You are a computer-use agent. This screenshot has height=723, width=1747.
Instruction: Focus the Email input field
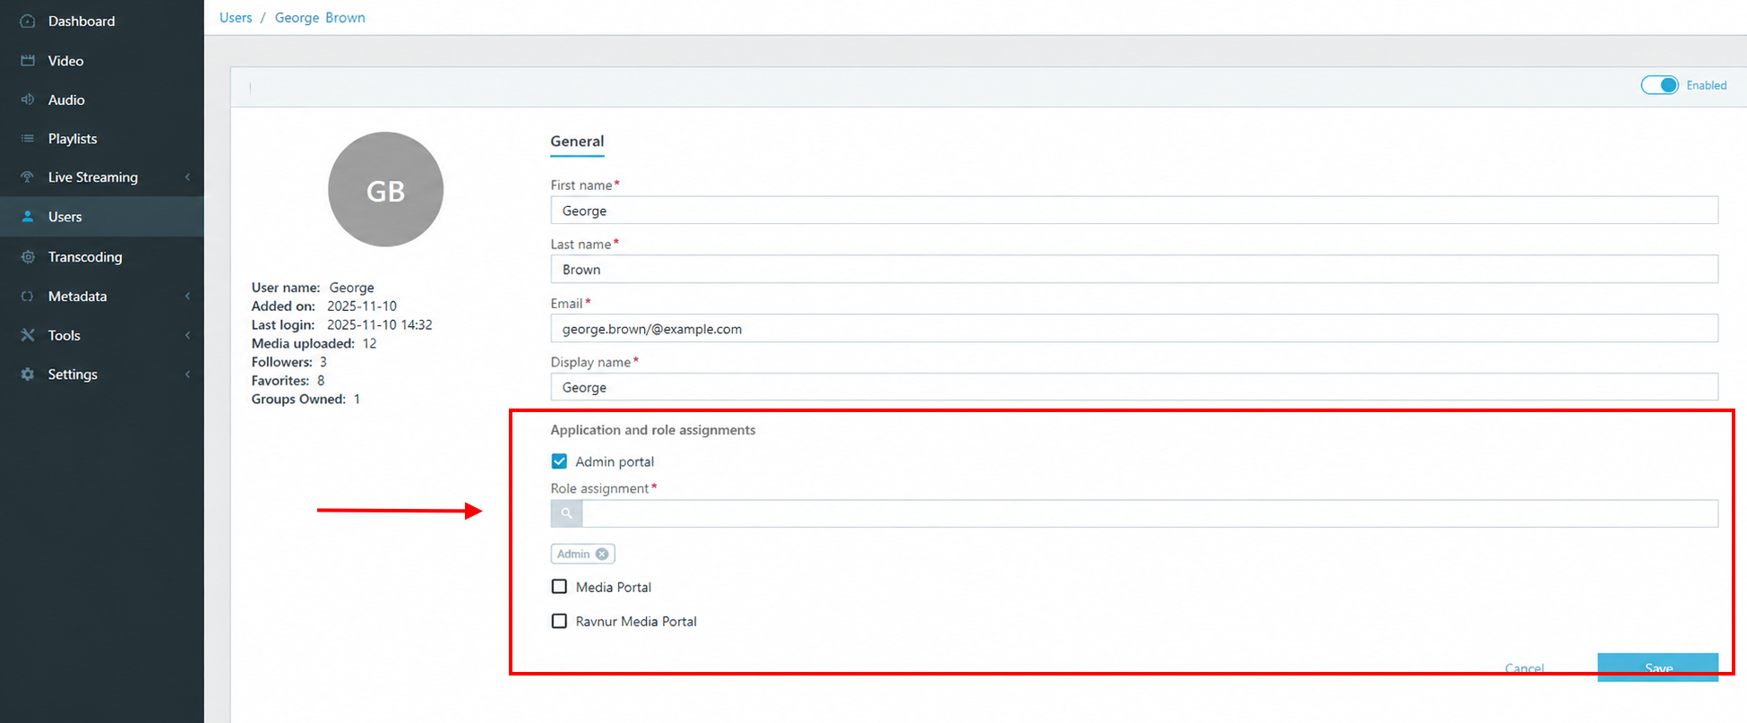tap(1134, 329)
